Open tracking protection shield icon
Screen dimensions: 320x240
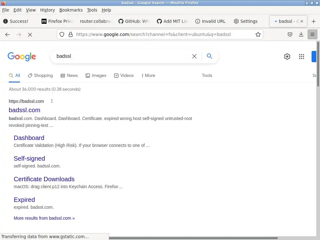tap(62, 34)
